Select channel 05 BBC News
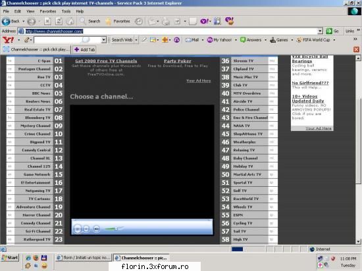Image resolution: width=362 pixels, height=271 pixels. click(x=35, y=93)
